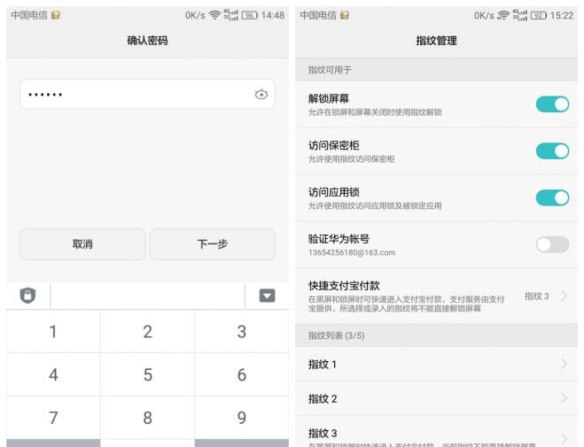
Task: Enable 验证华为帐号 toggle switch
Action: point(552,244)
